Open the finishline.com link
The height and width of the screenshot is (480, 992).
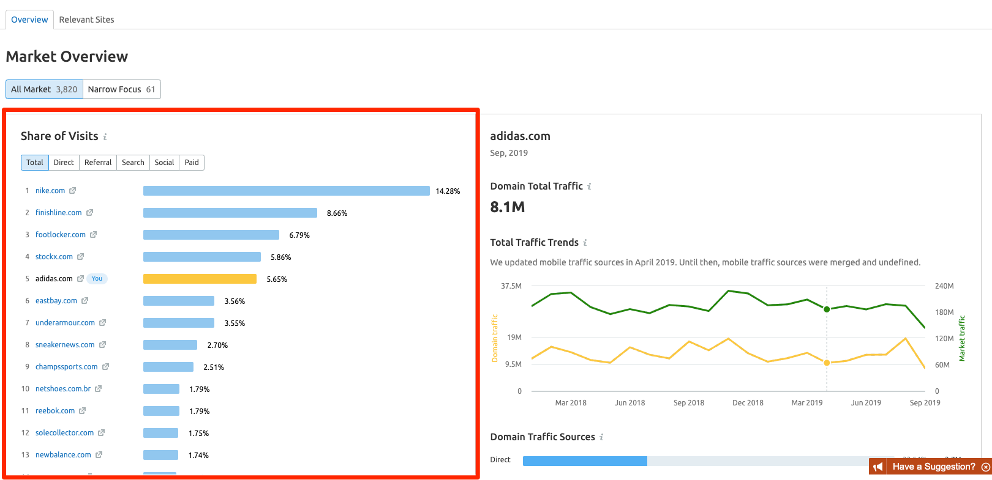[x=58, y=213]
